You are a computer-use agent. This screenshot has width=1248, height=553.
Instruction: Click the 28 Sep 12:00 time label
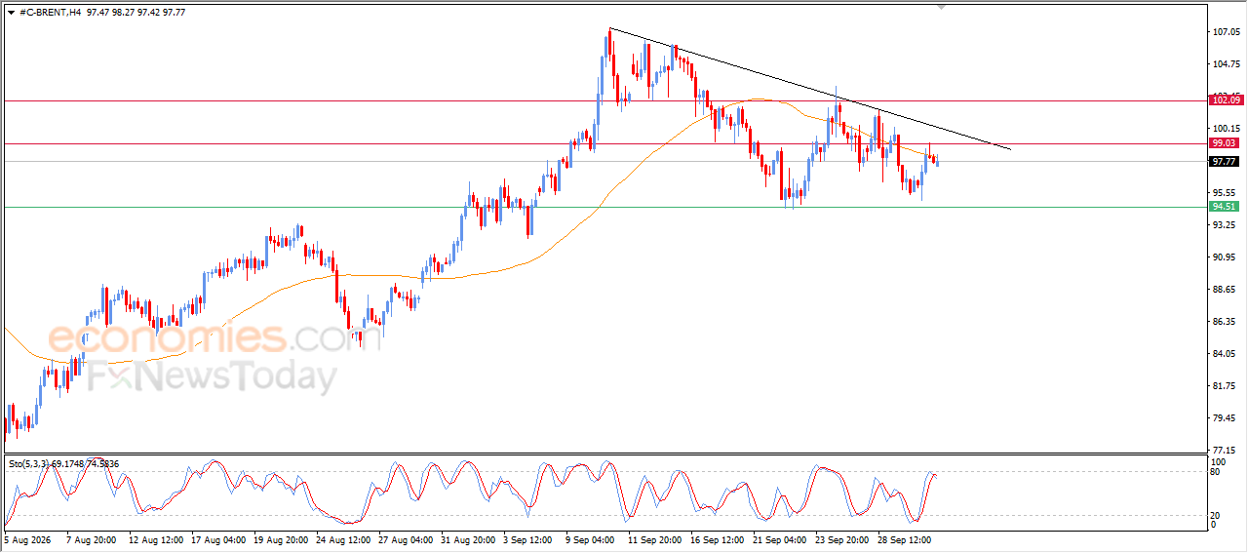click(903, 538)
